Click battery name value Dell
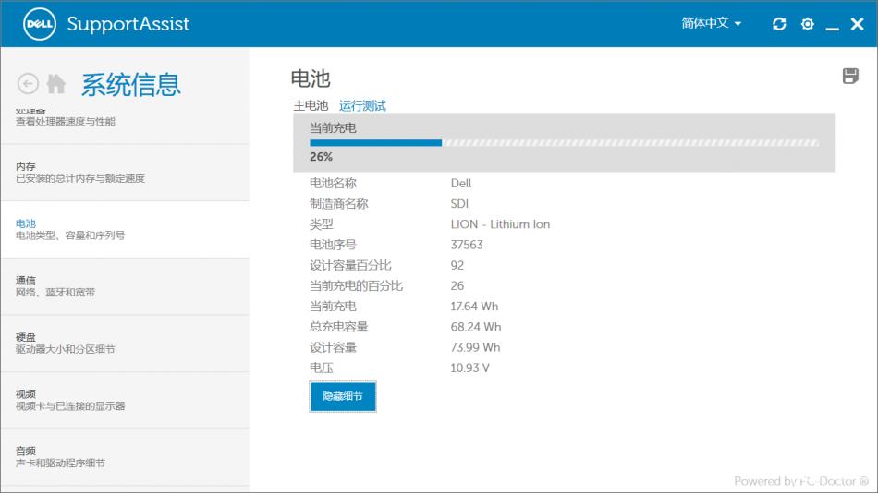The height and width of the screenshot is (493, 878). pos(461,183)
